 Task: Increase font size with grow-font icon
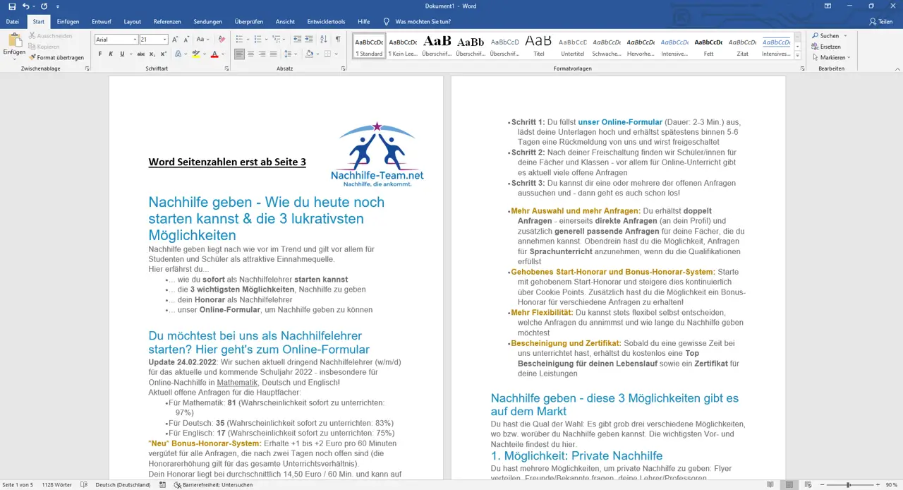point(176,40)
